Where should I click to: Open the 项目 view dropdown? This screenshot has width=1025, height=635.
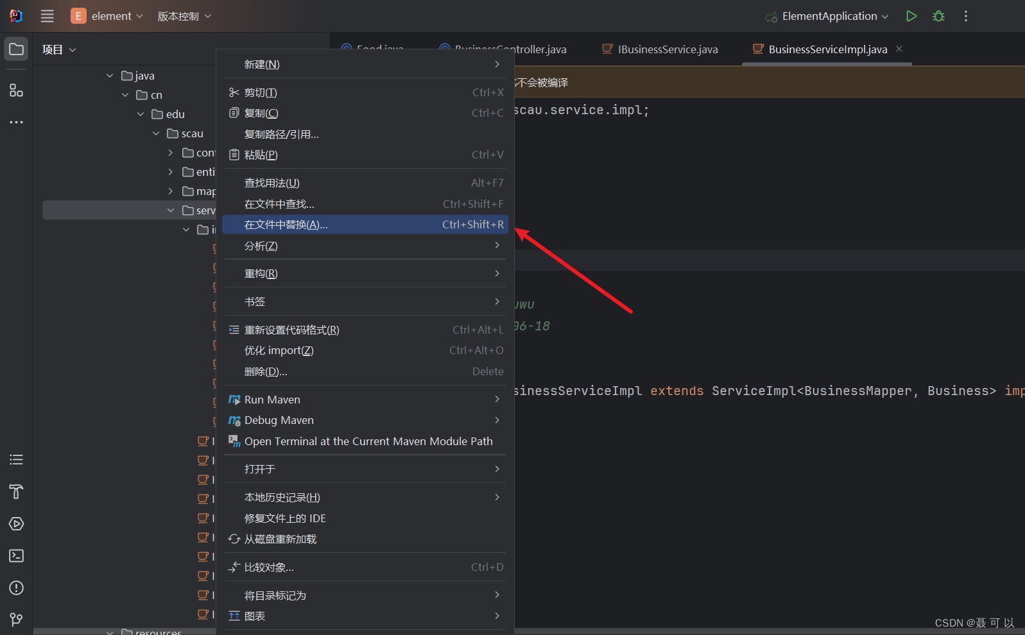pos(59,49)
